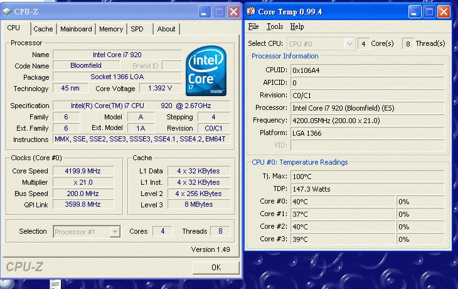Screen dimensions: 458x289
Task: Open the SPD tab
Action: (x=137, y=29)
